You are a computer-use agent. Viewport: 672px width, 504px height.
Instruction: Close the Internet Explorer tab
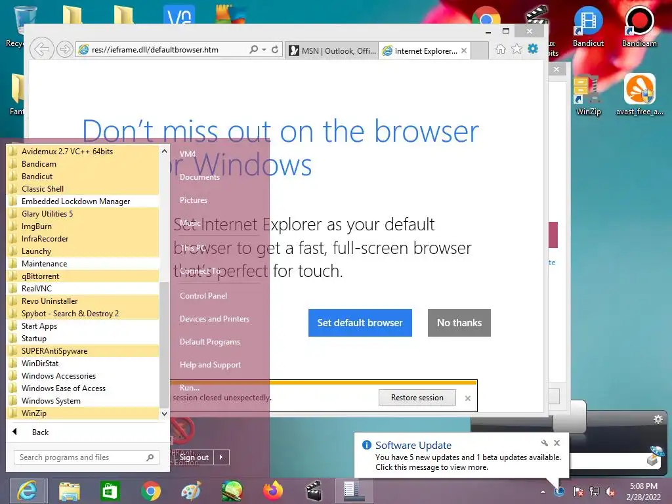[x=464, y=51]
